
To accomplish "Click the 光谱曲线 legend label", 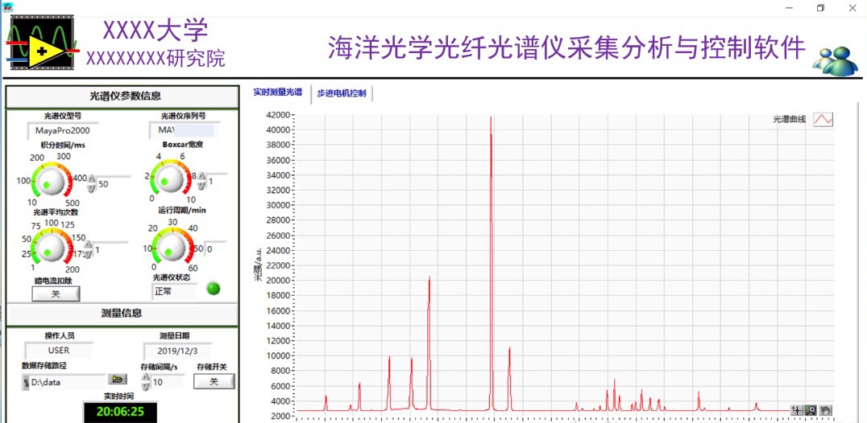I will 790,120.
